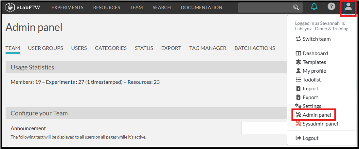
Task: Click the search magnifier icon
Action: (296, 7)
